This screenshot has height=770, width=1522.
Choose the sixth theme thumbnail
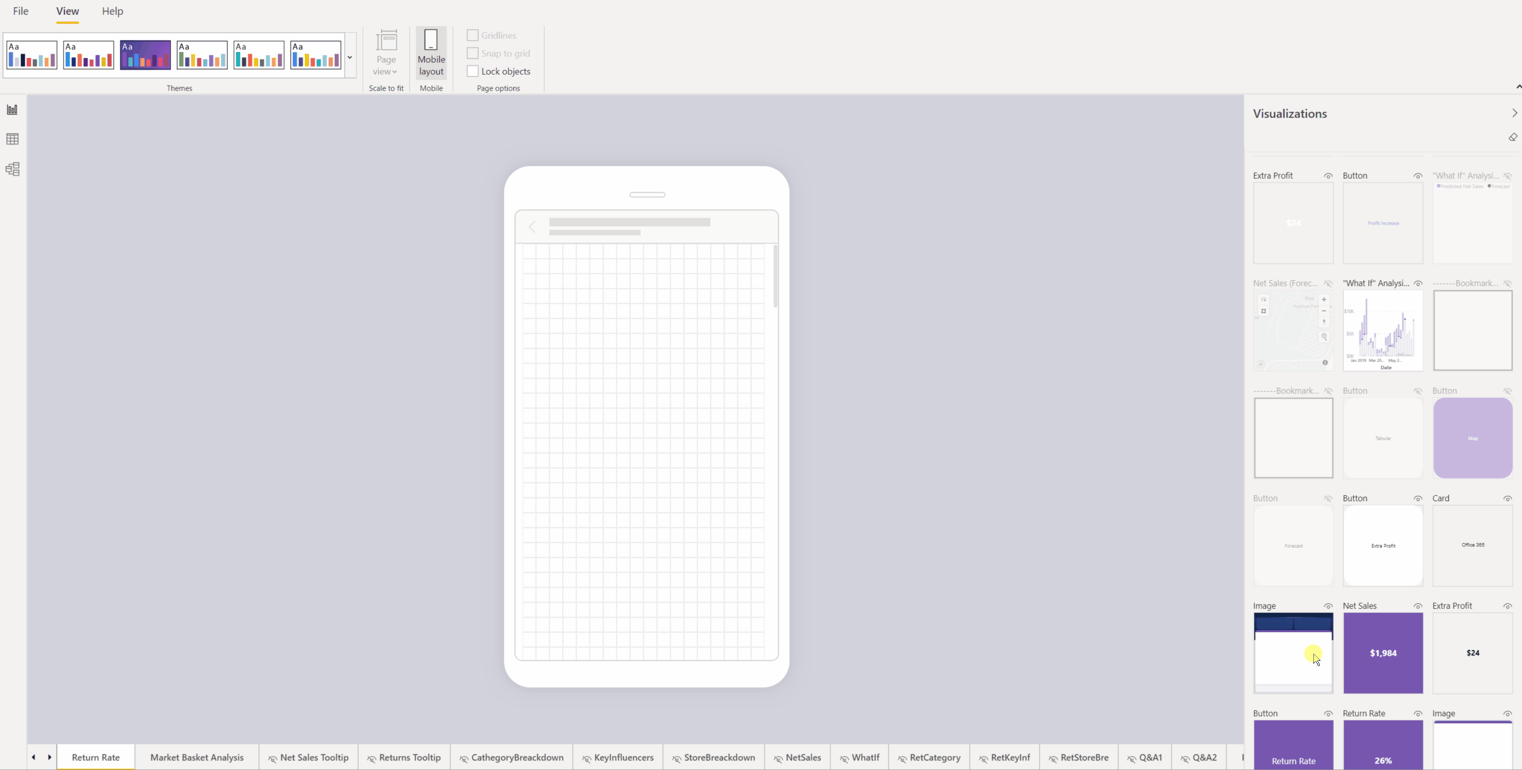click(x=316, y=54)
